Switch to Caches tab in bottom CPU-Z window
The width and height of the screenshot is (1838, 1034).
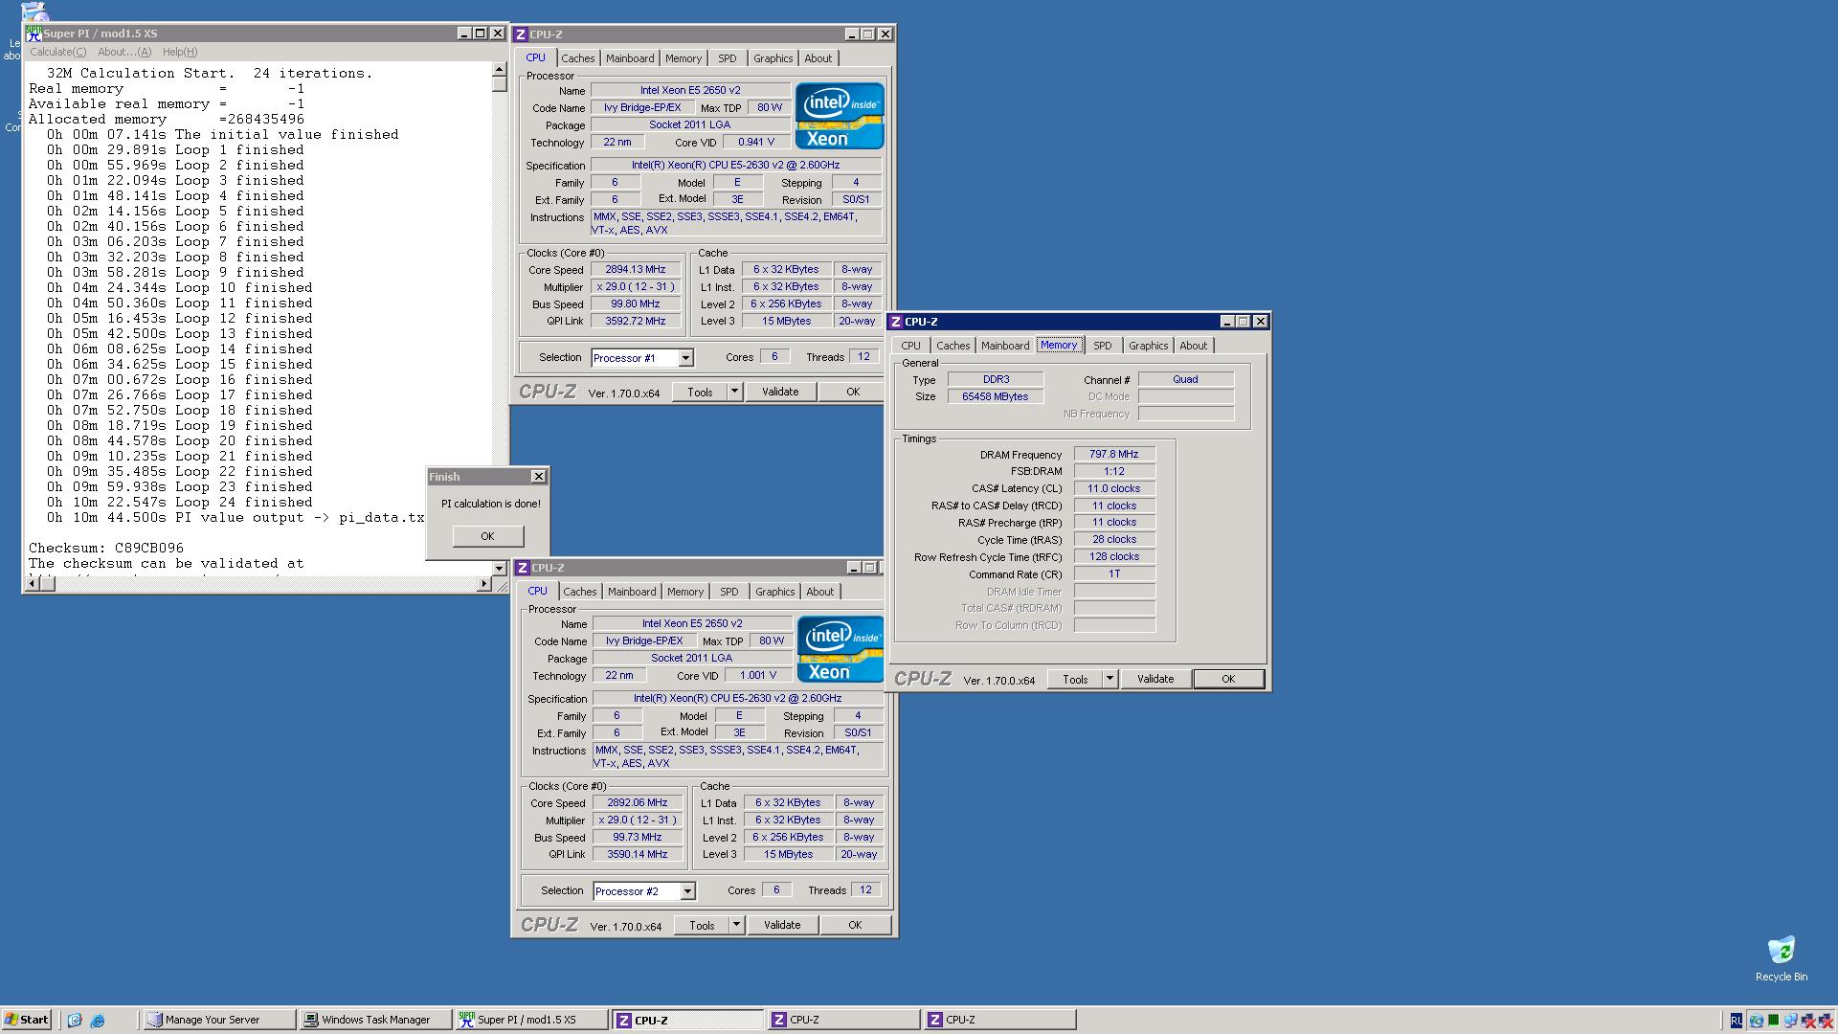coord(579,592)
